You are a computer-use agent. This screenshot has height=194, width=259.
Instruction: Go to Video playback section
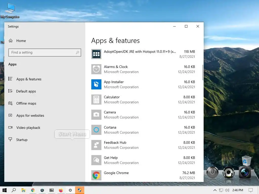coord(28,128)
